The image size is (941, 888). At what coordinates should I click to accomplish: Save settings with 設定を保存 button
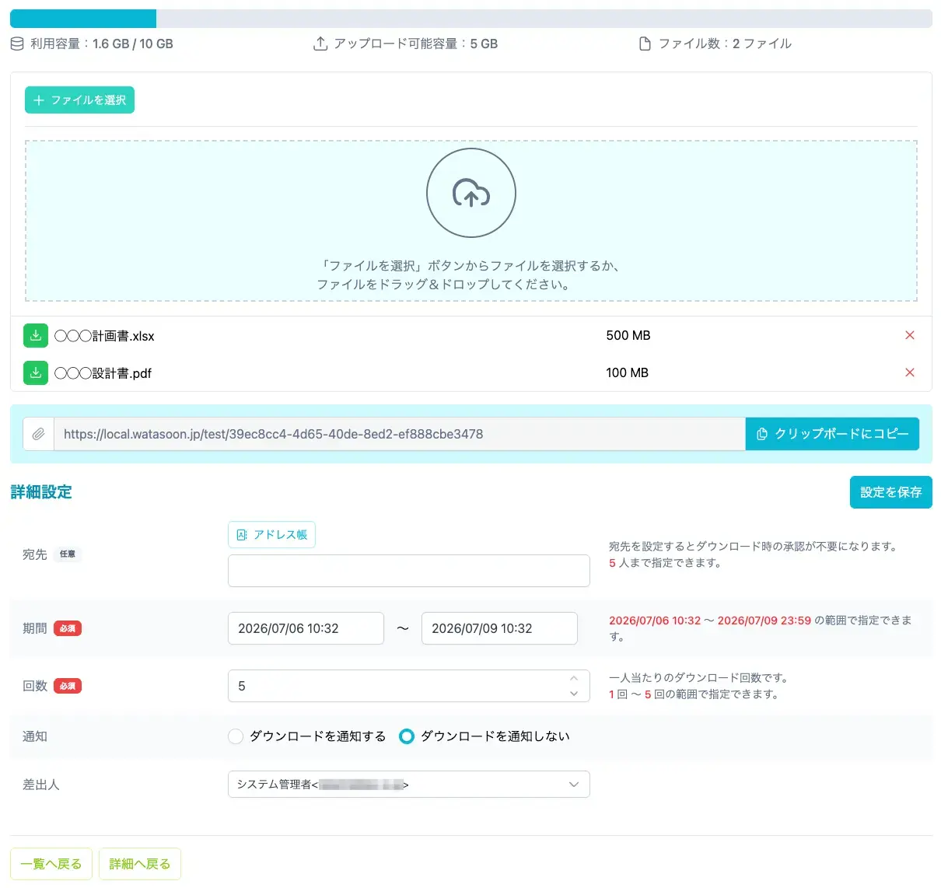[891, 492]
